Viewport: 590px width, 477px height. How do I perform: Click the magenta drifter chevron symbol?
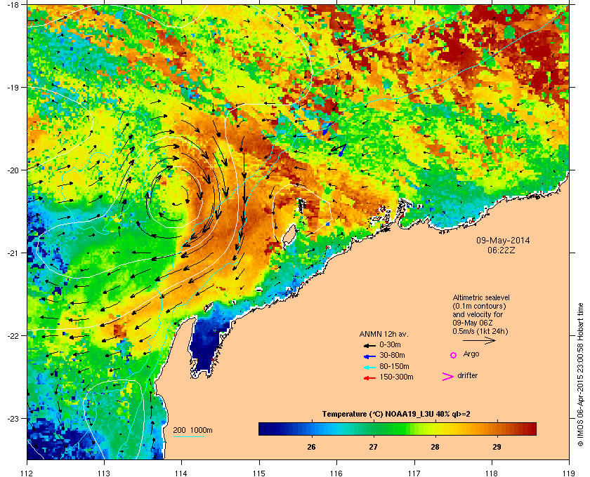[448, 377]
